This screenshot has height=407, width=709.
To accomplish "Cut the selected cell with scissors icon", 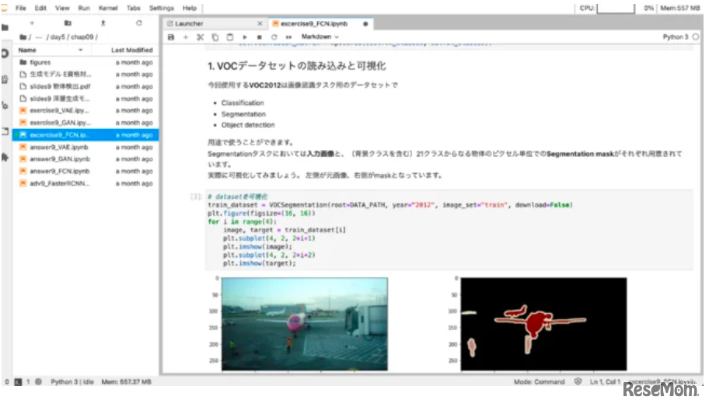I will 200,37.
